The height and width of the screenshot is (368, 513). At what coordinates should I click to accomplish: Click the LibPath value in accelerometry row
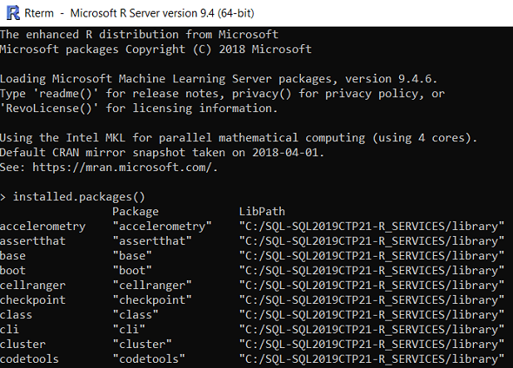(x=371, y=227)
